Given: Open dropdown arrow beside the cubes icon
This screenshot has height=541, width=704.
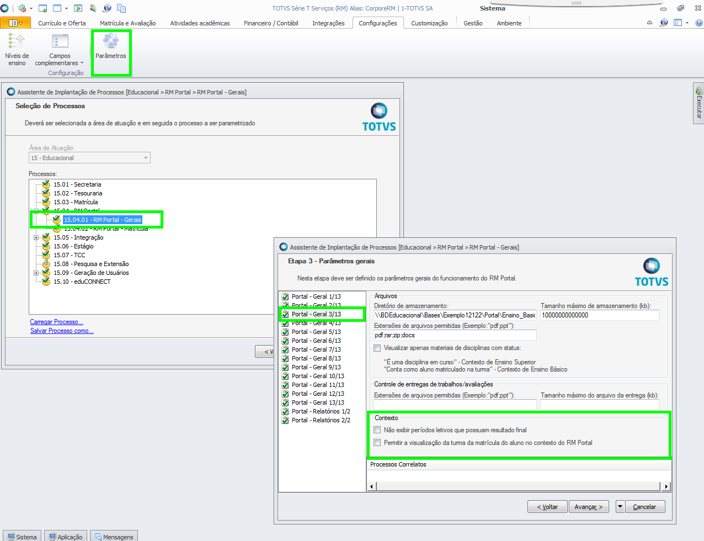Looking at the screenshot, I should 31,8.
